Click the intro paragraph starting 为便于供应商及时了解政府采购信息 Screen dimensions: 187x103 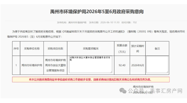click(x=96, y=34)
